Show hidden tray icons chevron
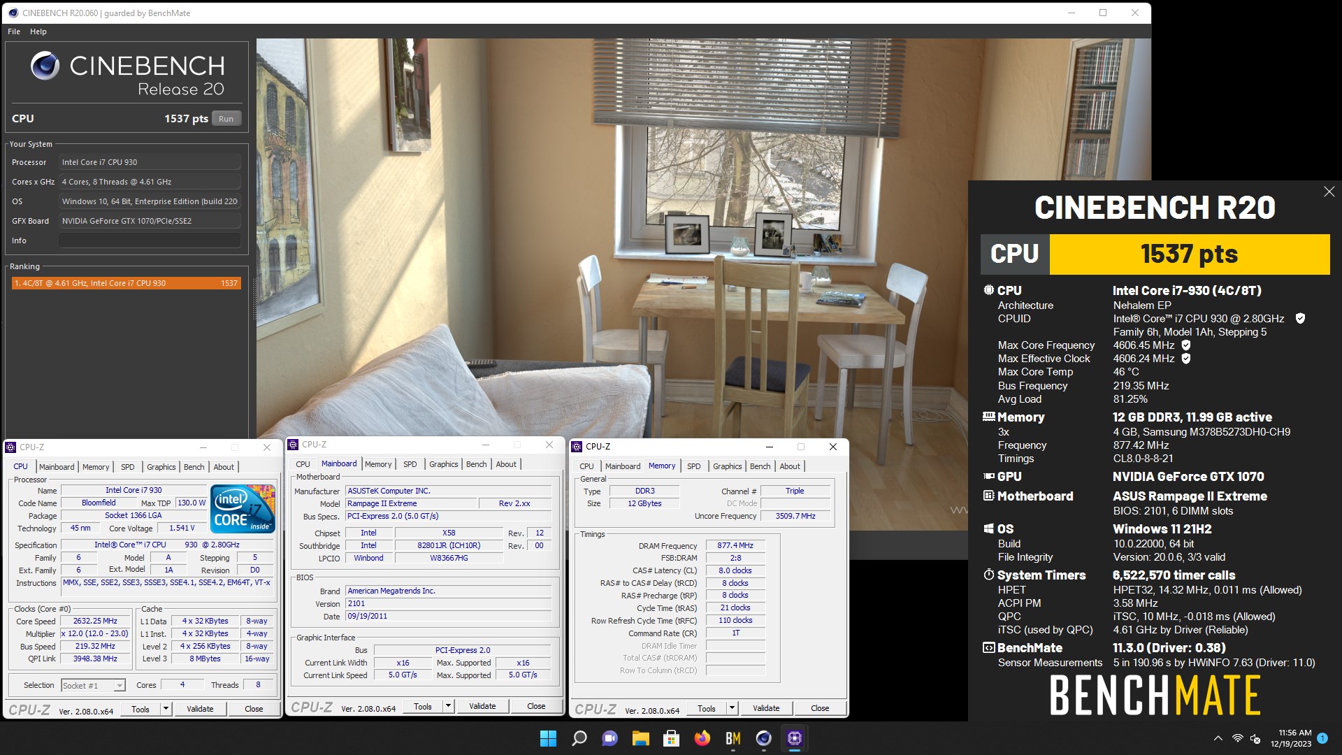The width and height of the screenshot is (1342, 755). pyautogui.click(x=1218, y=738)
